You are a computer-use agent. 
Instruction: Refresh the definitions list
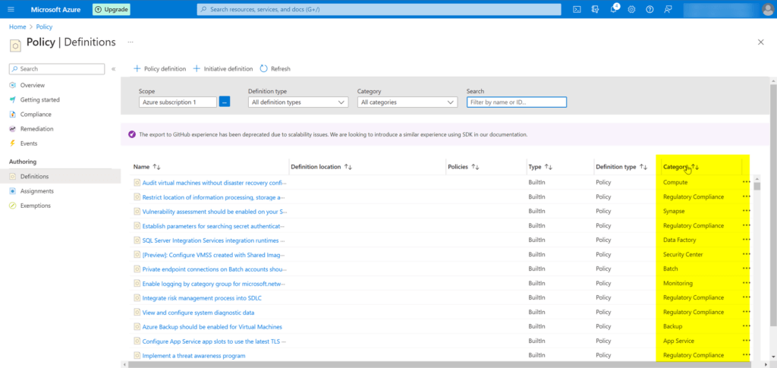275,69
